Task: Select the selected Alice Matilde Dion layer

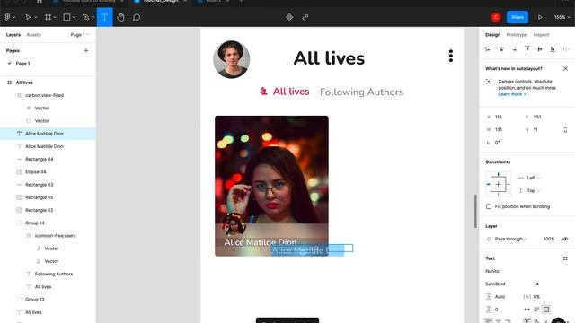Action: [x=48, y=134]
